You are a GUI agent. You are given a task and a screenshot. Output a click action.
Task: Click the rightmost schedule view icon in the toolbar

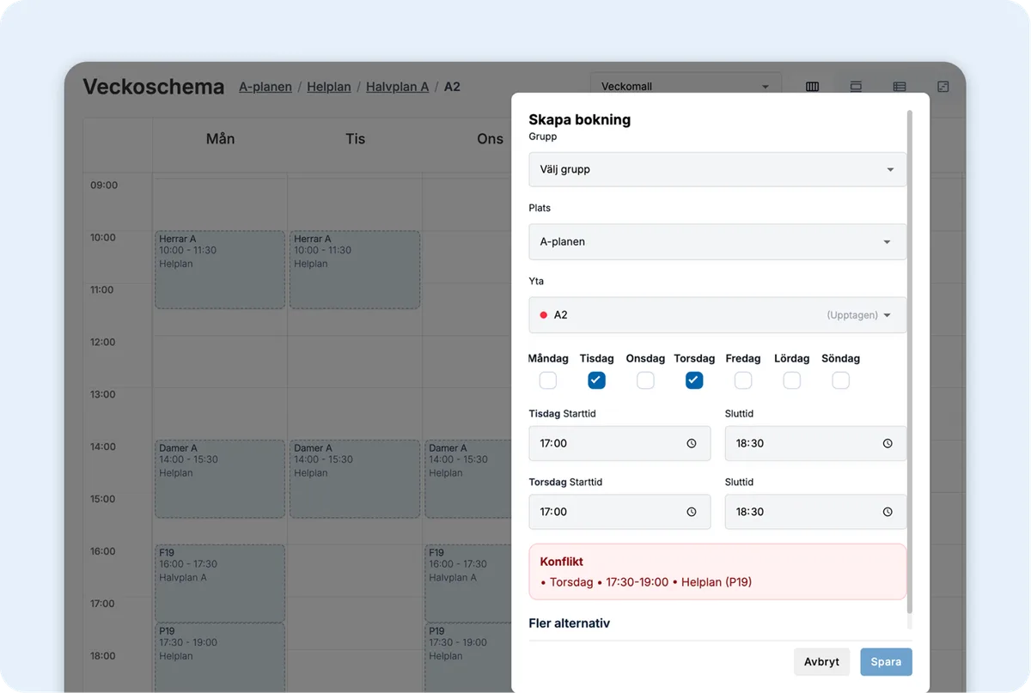click(943, 87)
